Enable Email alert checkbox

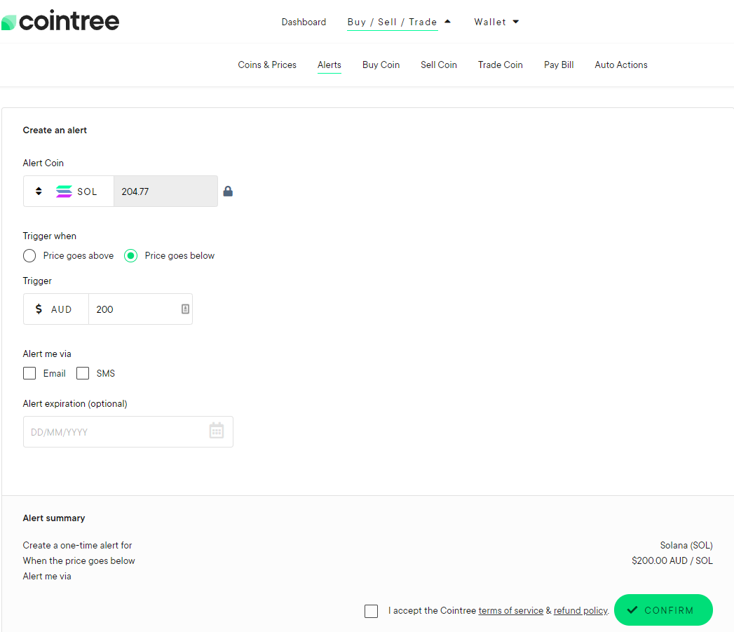[x=29, y=373]
